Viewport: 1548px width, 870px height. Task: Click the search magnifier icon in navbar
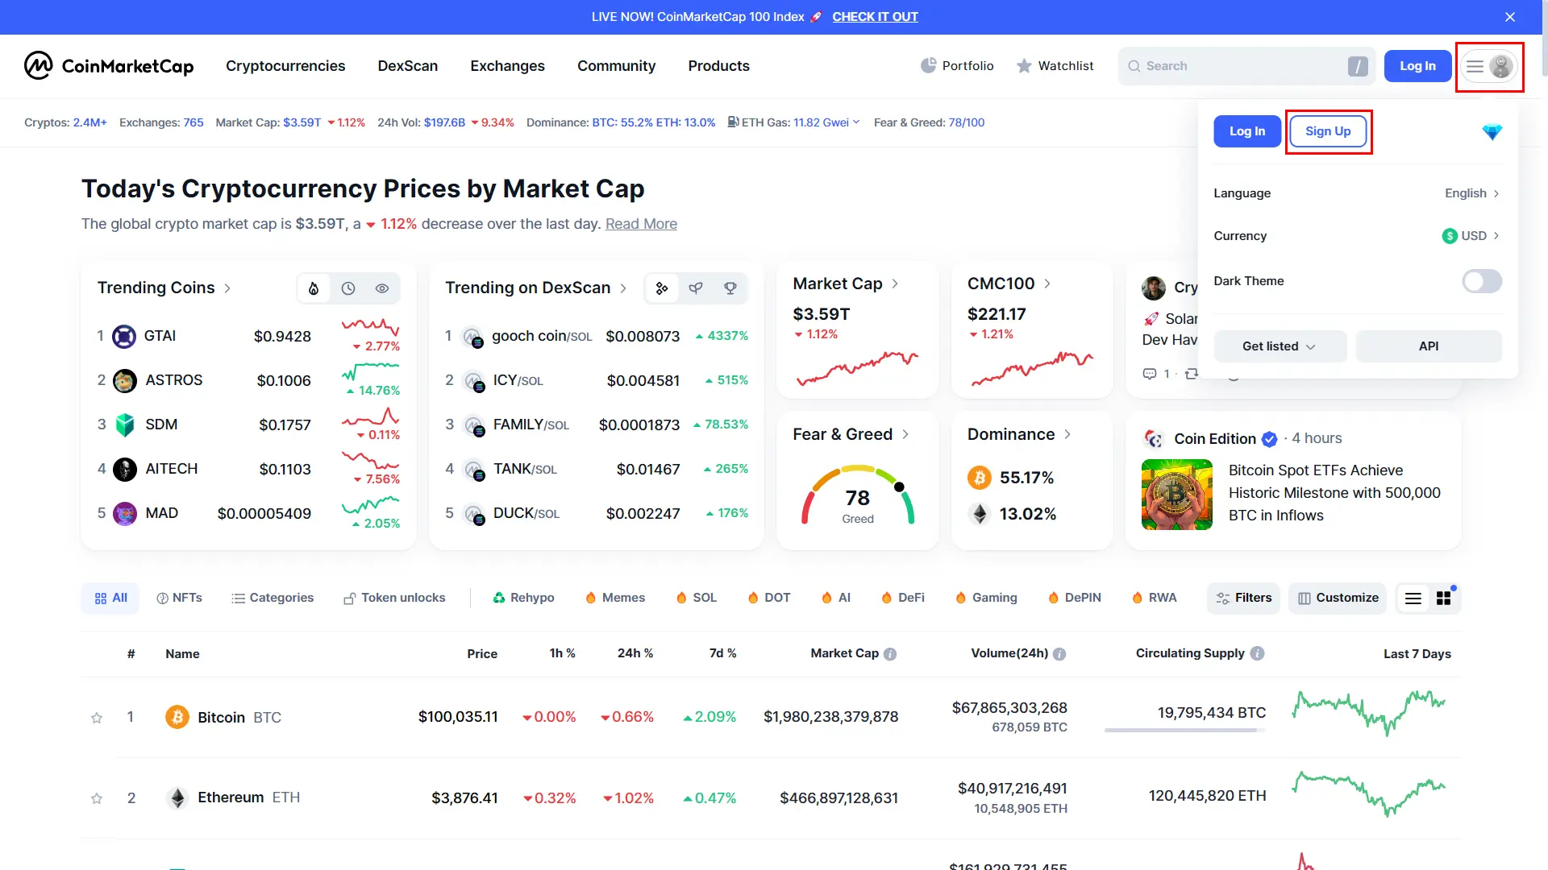pyautogui.click(x=1134, y=66)
